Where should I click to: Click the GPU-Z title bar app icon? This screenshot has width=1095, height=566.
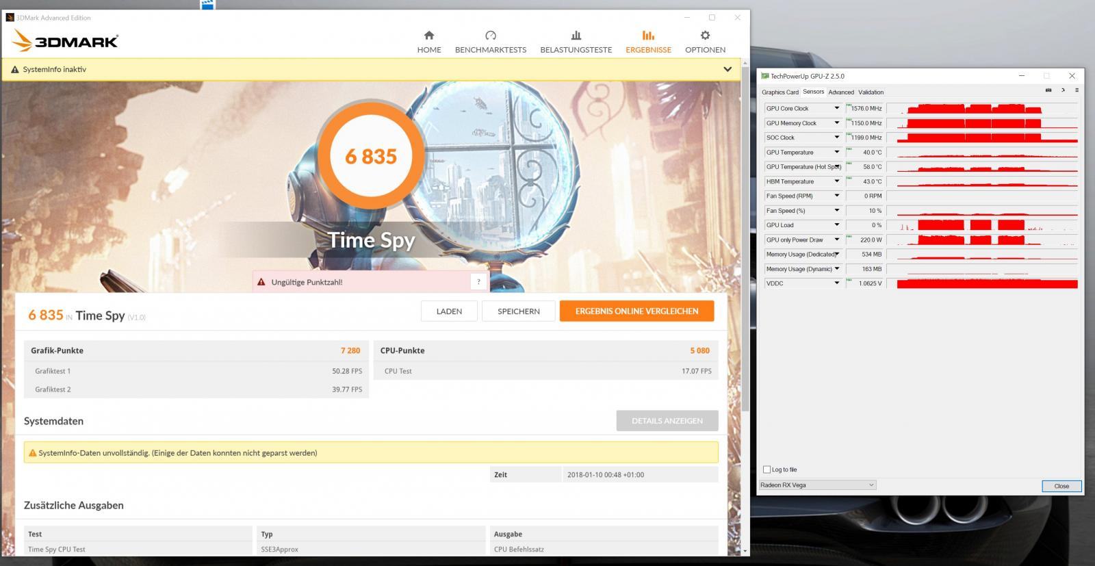coord(765,76)
